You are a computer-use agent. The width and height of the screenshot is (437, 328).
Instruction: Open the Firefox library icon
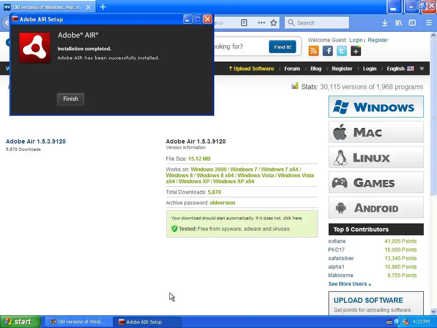point(399,23)
